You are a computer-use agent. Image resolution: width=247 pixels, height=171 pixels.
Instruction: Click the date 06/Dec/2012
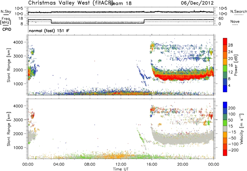197,3
